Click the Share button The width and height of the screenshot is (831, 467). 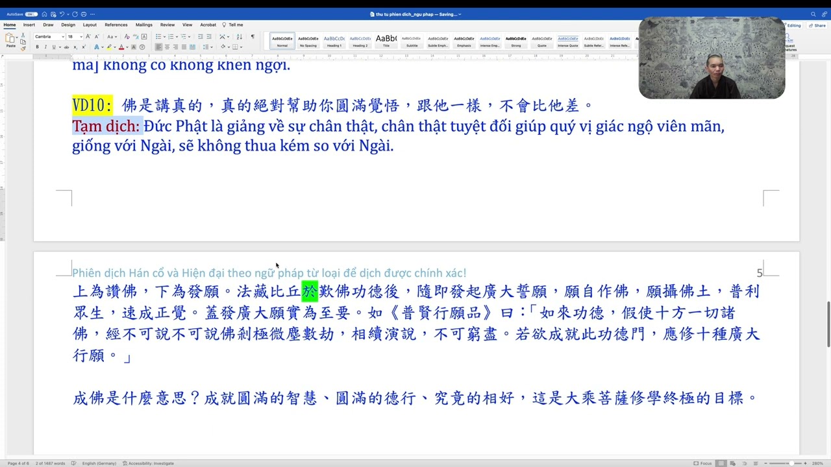point(818,25)
